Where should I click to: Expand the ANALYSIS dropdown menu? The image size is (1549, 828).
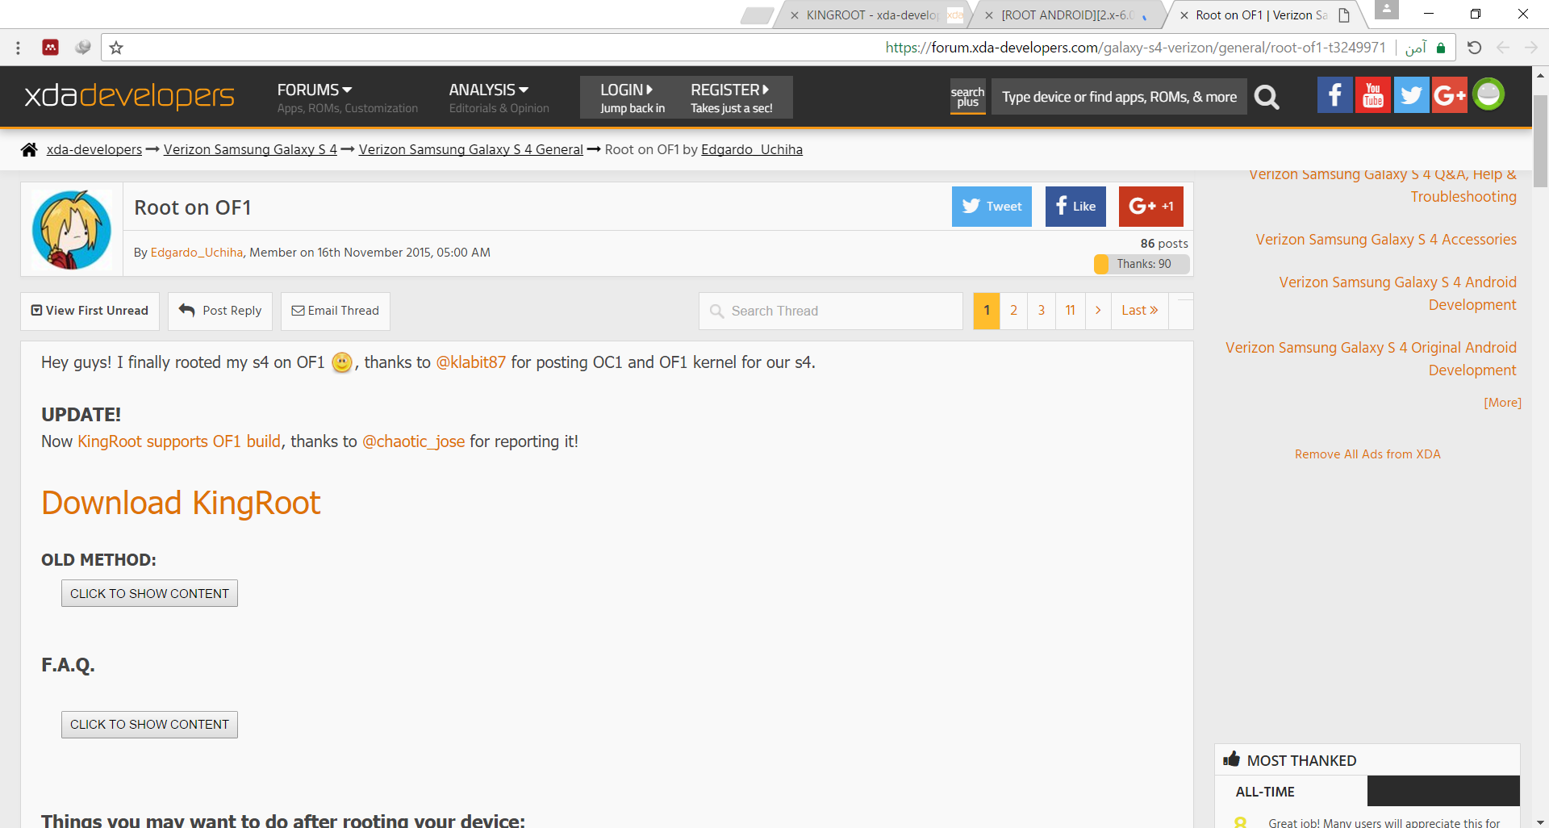pyautogui.click(x=489, y=90)
